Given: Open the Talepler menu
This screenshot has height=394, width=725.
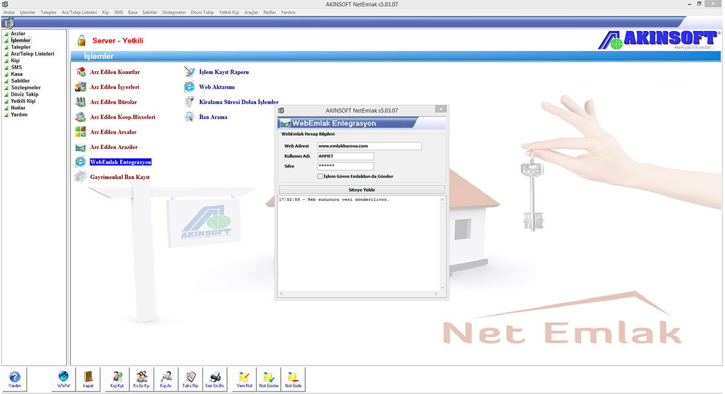Looking at the screenshot, I should [x=48, y=11].
